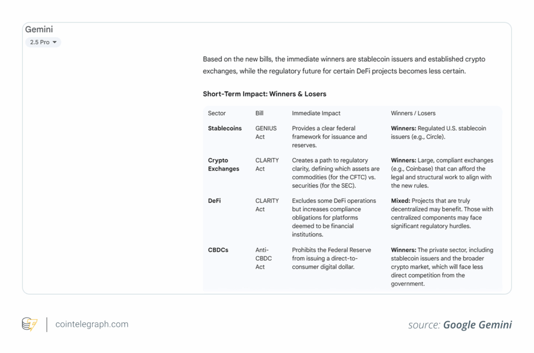This screenshot has height=353, width=534.
Task: Click the Mixed DeFi outcome cell
Action: (442, 213)
